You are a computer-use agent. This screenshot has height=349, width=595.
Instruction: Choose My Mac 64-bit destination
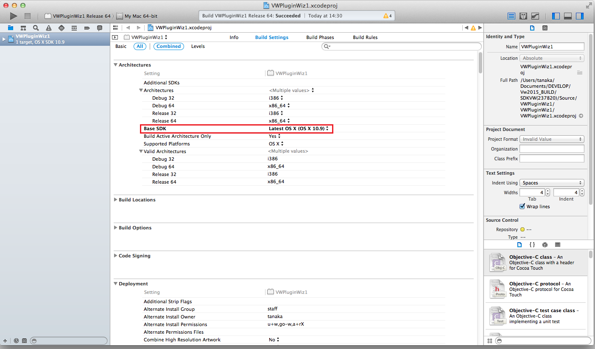[137, 16]
